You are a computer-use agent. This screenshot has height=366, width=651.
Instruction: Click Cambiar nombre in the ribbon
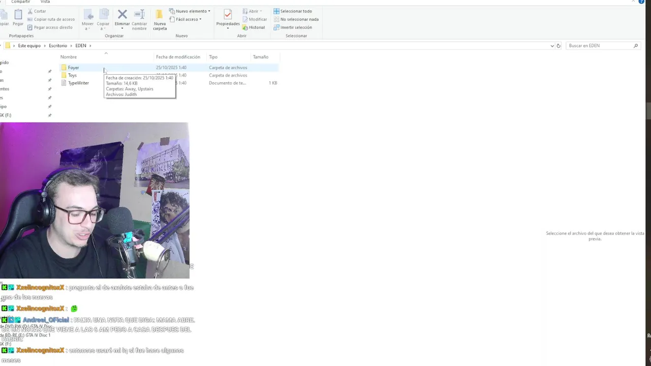pyautogui.click(x=139, y=19)
